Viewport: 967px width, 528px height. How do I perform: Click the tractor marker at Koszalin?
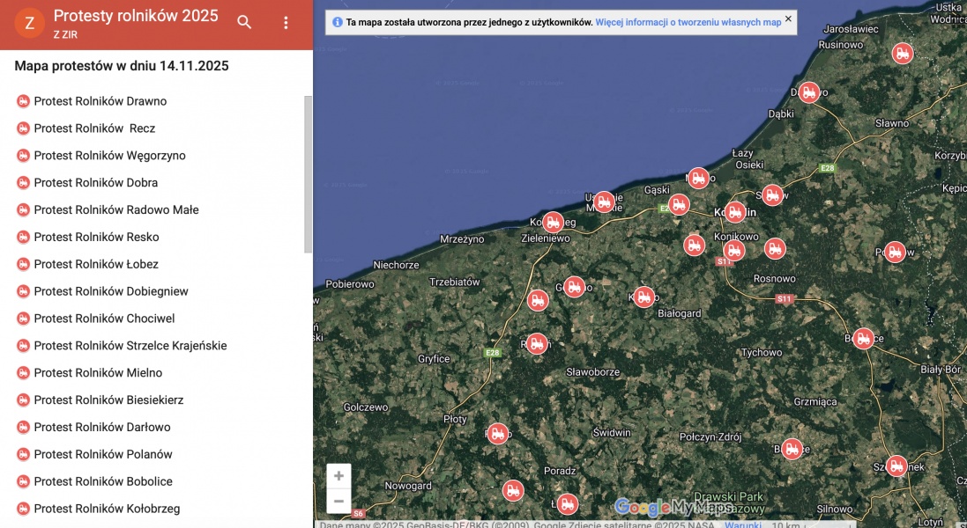click(734, 212)
